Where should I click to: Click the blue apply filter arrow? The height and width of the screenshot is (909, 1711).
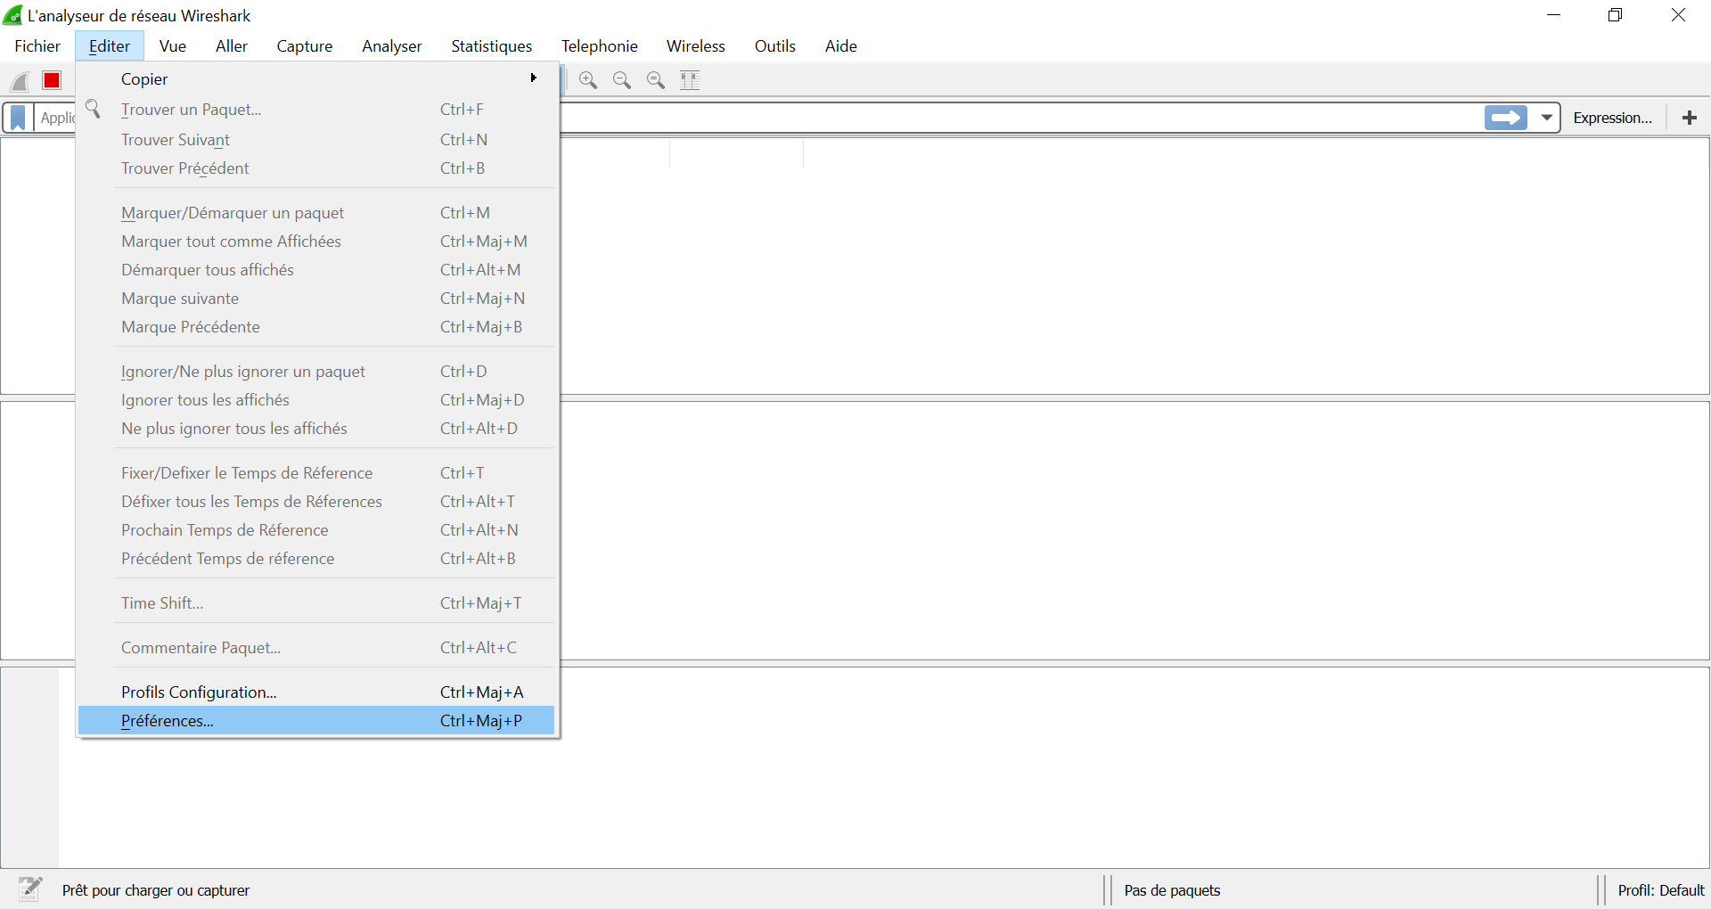1506,118
